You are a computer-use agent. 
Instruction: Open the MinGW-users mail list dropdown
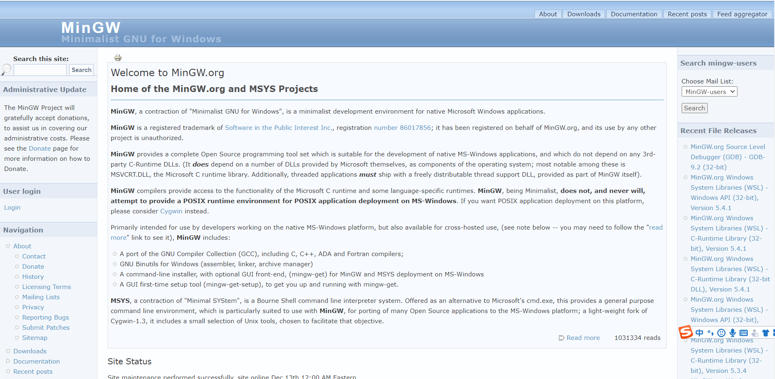tap(709, 91)
